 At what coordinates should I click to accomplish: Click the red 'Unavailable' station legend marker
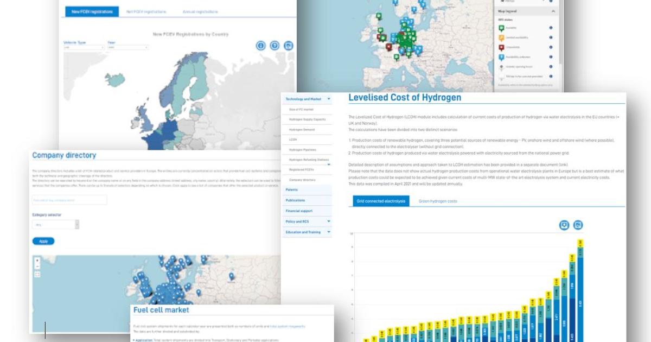tap(501, 47)
